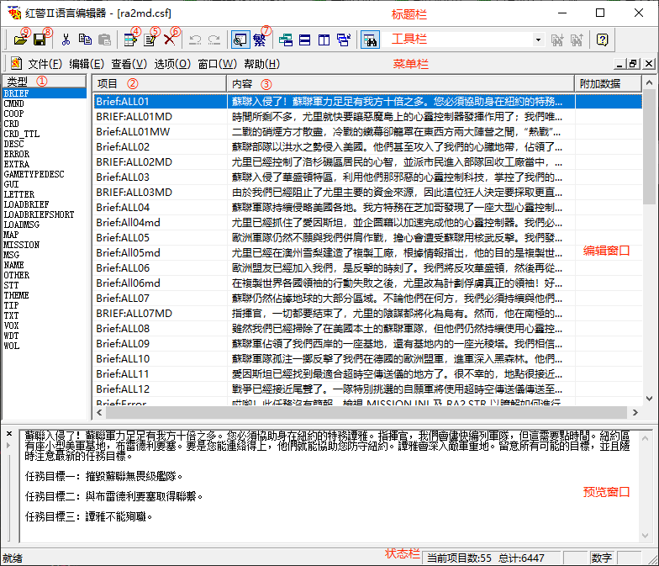Viewport: 659px width, 566px height.
Task: Click the 附加数据 column header
Action: 609,84
